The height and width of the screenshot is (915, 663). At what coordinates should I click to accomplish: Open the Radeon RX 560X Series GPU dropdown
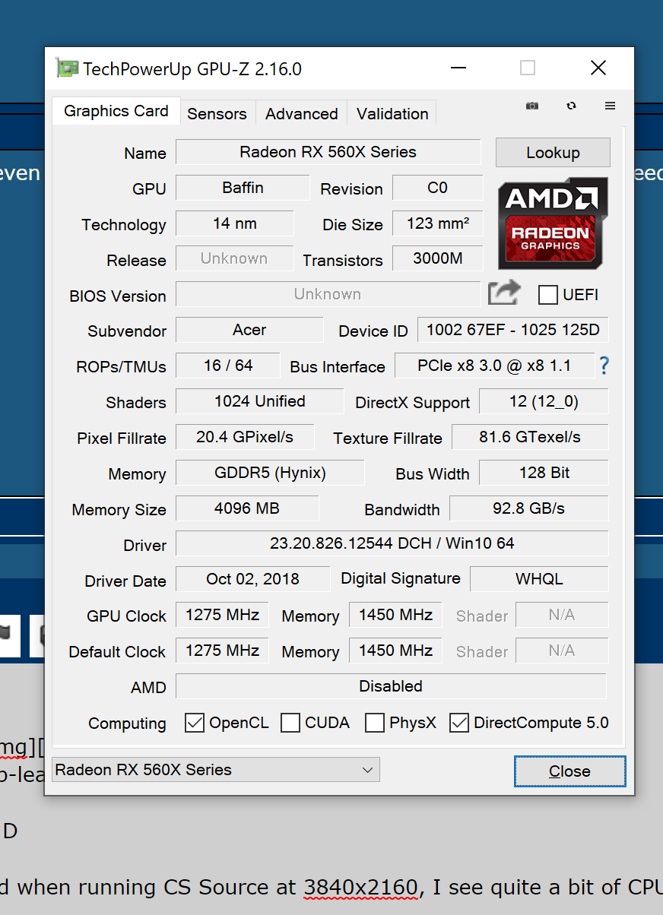coord(216,769)
